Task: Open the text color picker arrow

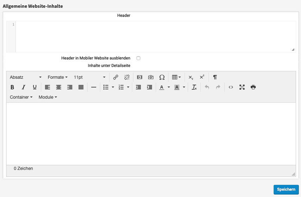Action: click(x=169, y=87)
